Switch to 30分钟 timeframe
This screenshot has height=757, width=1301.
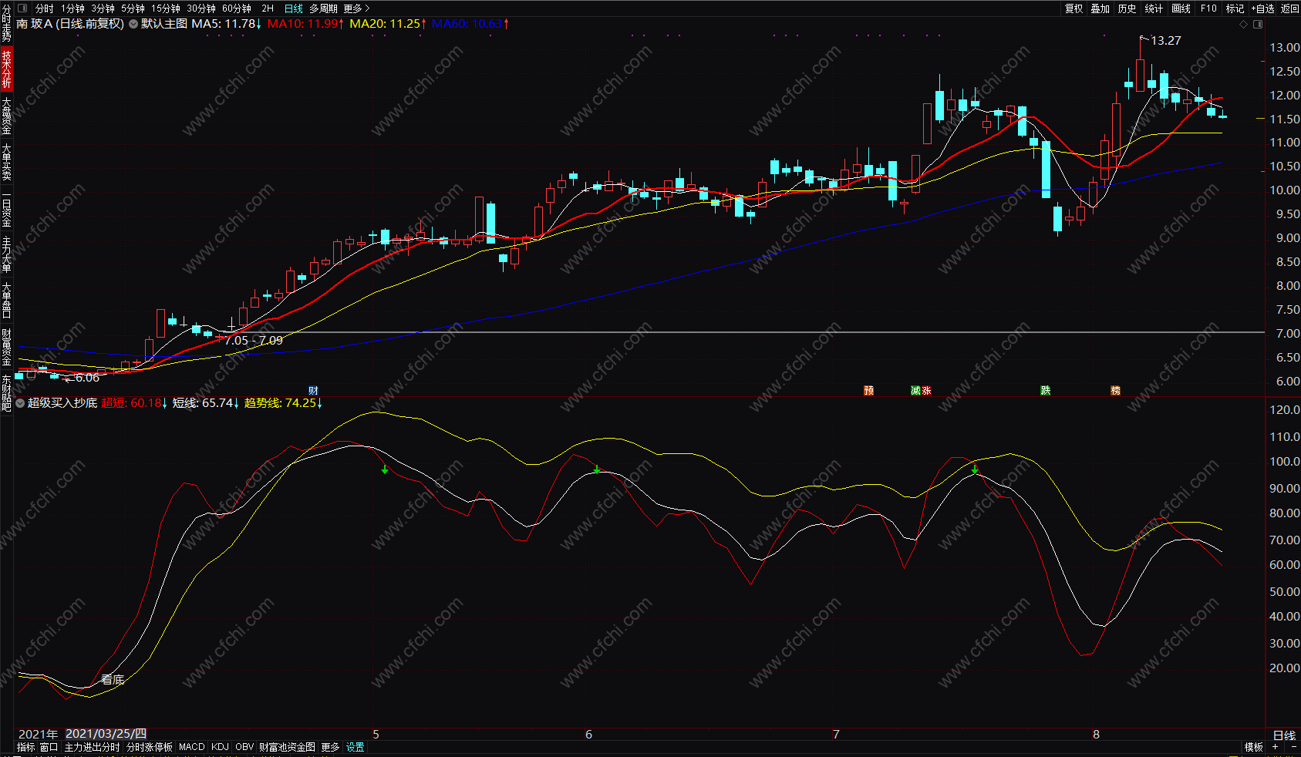click(201, 8)
